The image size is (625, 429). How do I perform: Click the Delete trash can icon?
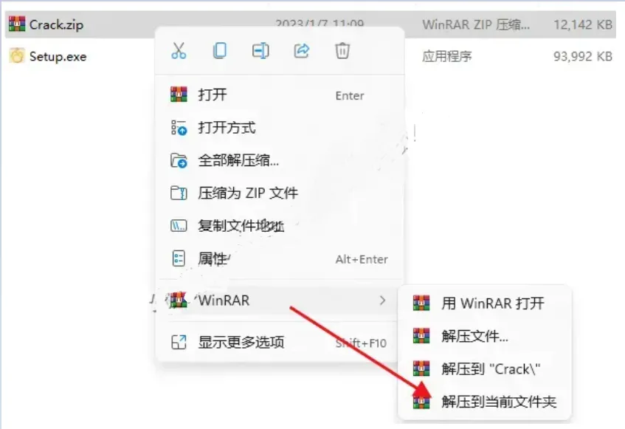(x=342, y=51)
